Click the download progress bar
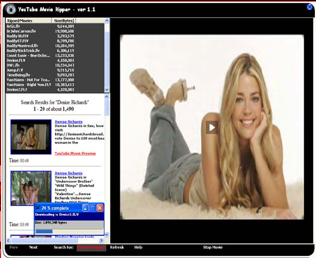 coord(69,231)
